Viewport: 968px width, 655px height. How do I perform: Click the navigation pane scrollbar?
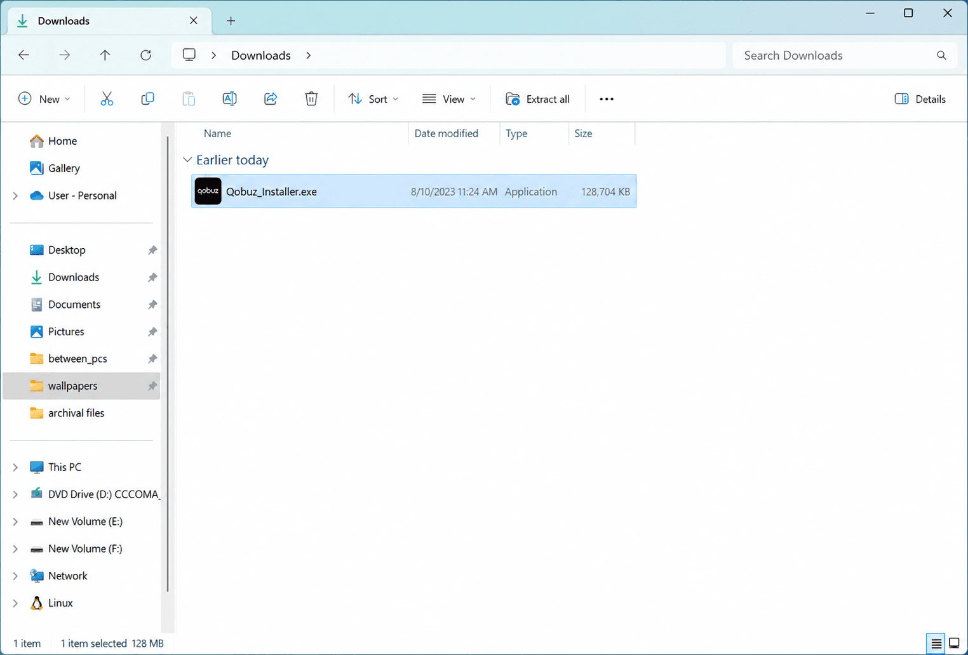[168, 364]
